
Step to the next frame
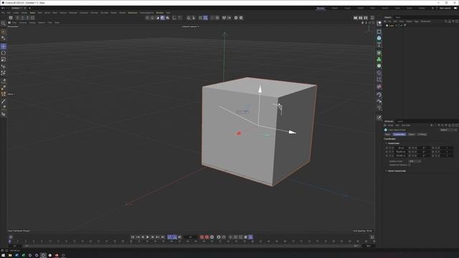point(153,237)
